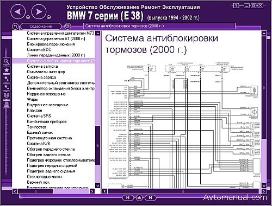
Task: Open Обогрев переднего стекла topic
Action: point(51,149)
